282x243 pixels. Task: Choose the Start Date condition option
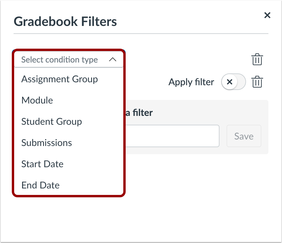pyautogui.click(x=42, y=164)
